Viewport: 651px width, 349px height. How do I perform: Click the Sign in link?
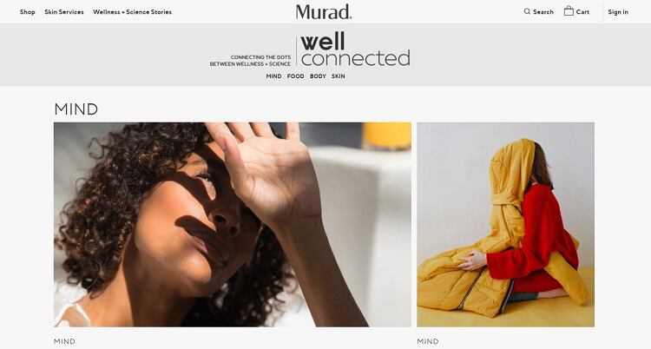618,12
